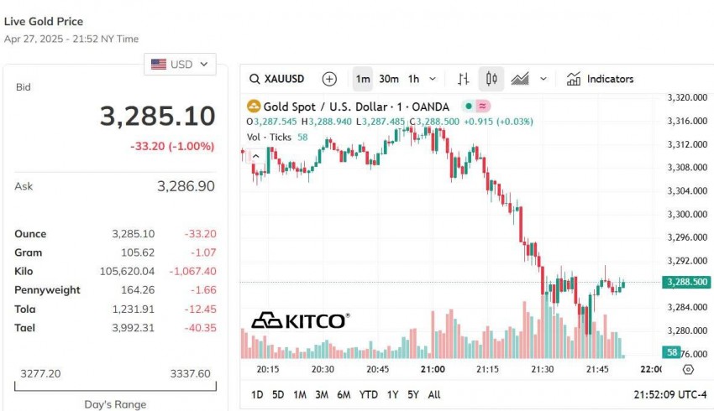Click the current price label 3,288.500
714x411 pixels.
point(685,283)
